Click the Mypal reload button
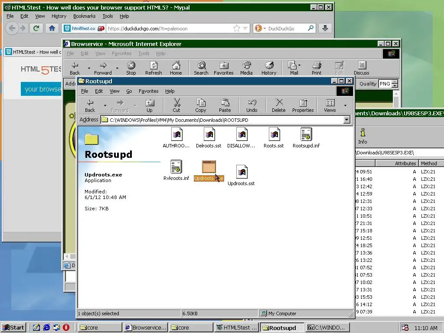This screenshot has width=444, height=333. coord(36,28)
